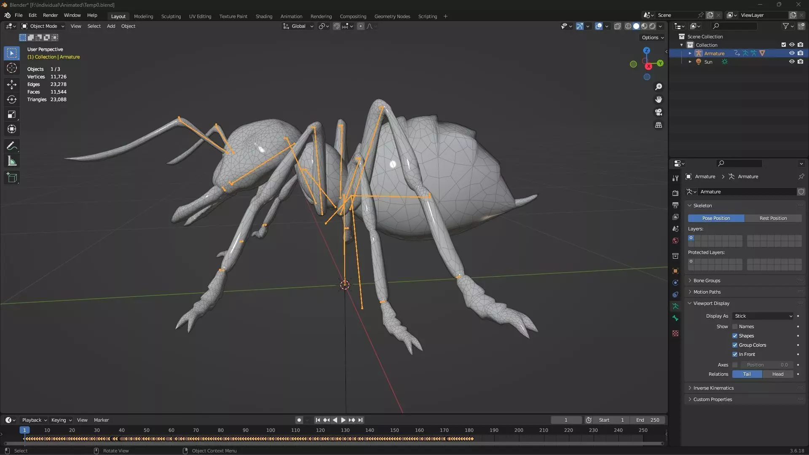The image size is (809, 455).
Task: Toggle fake user shield for Armature data
Action: (801, 192)
